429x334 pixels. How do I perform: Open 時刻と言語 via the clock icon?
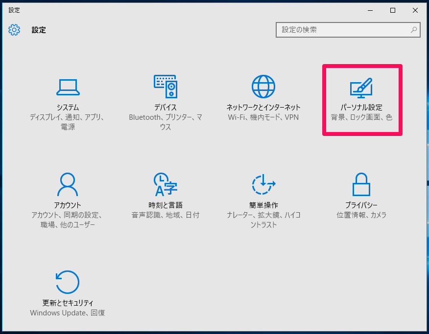tap(165, 183)
